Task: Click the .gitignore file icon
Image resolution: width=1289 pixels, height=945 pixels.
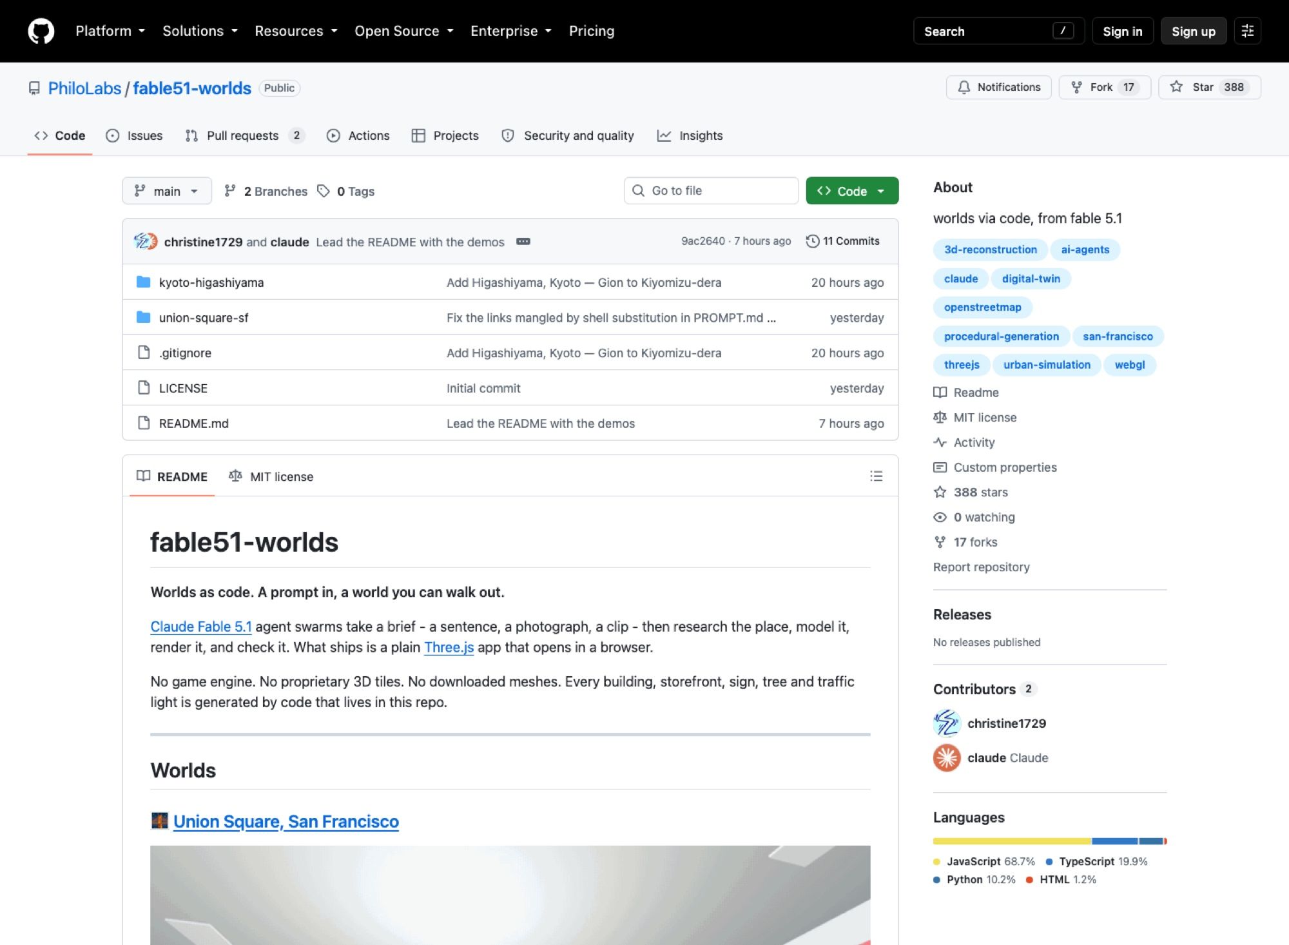Action: [144, 353]
